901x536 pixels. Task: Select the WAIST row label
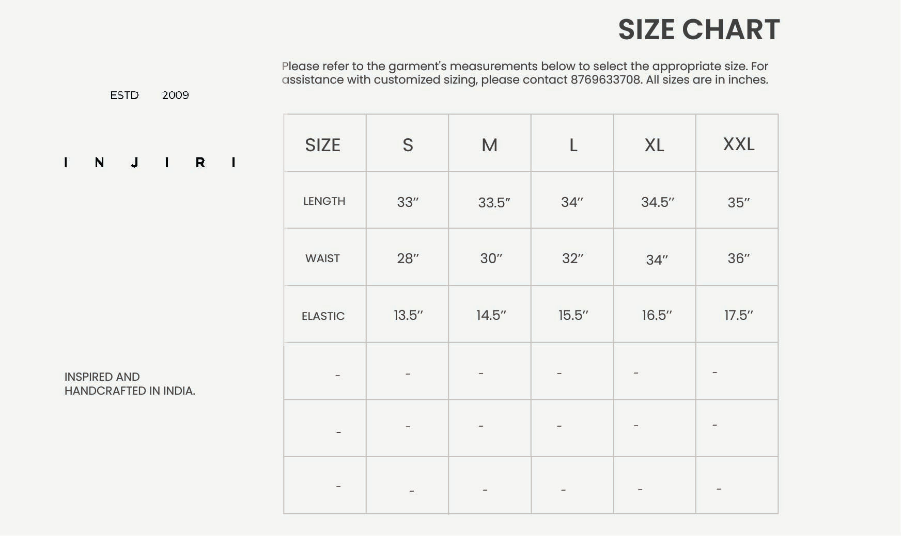(322, 258)
